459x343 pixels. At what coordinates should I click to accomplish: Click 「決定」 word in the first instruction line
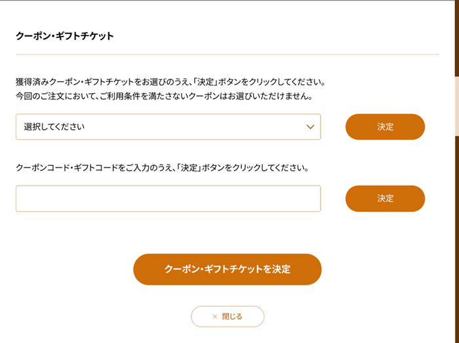pyautogui.click(x=205, y=82)
